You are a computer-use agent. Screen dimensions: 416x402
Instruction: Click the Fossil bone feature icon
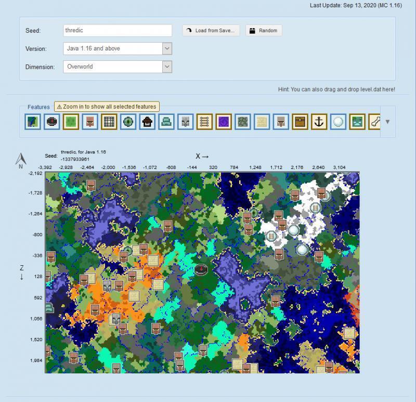point(374,122)
